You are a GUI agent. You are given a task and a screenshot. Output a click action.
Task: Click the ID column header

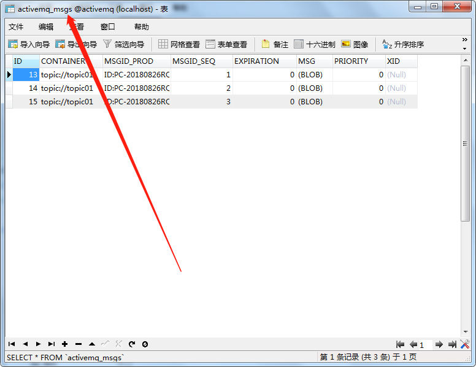26,61
